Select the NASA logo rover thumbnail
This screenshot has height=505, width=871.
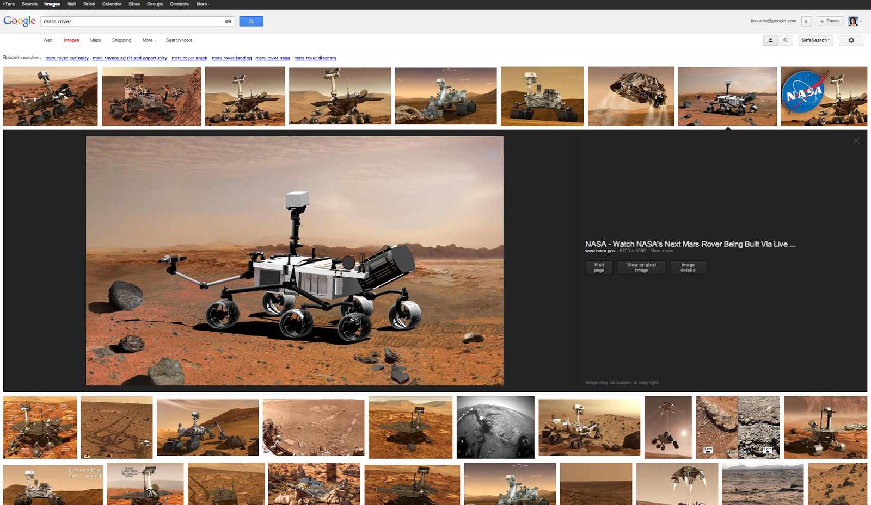pyautogui.click(x=824, y=96)
